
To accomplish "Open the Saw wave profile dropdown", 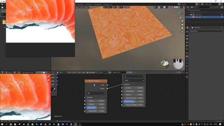I will (134, 80).
